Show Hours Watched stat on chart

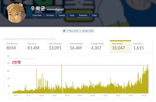coord(78,47)
